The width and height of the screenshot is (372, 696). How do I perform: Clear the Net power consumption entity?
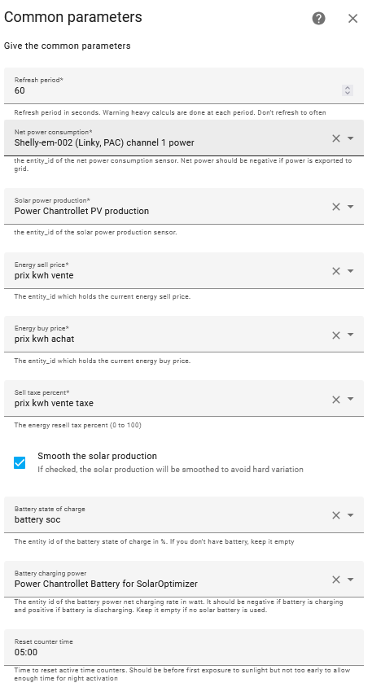(336, 138)
